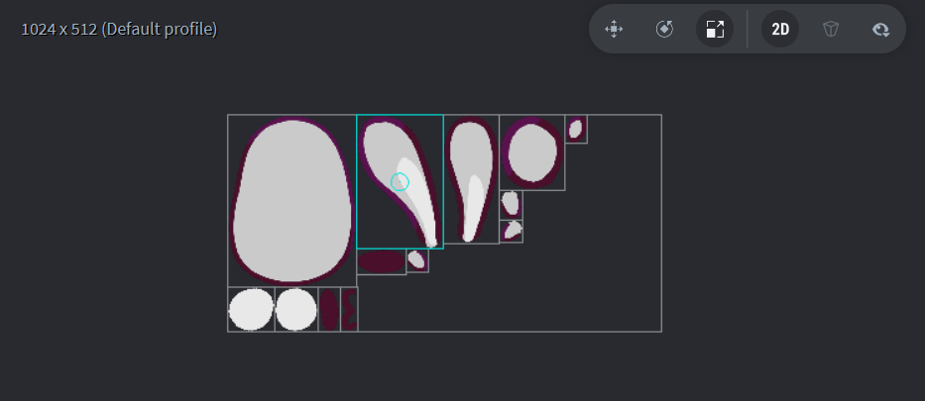Viewport: 925px width, 401px height.
Task: Select the upright teardrop region beside the cyan-outlined one
Action: tap(471, 179)
